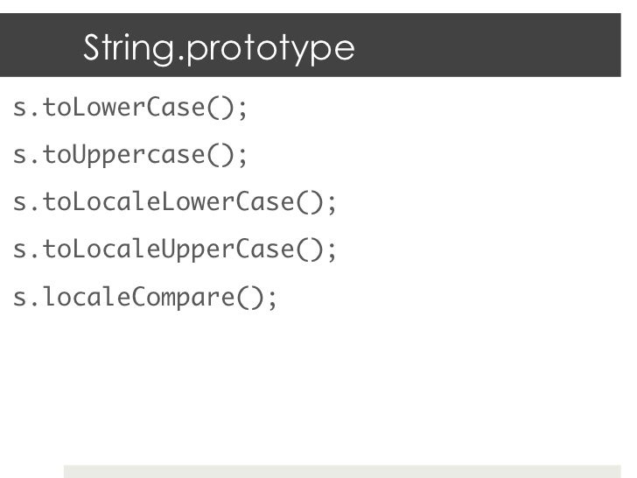Select the s.toLocaleLowerCase(); code line
Image resolution: width=637 pixels, height=478 pixels.
(175, 203)
